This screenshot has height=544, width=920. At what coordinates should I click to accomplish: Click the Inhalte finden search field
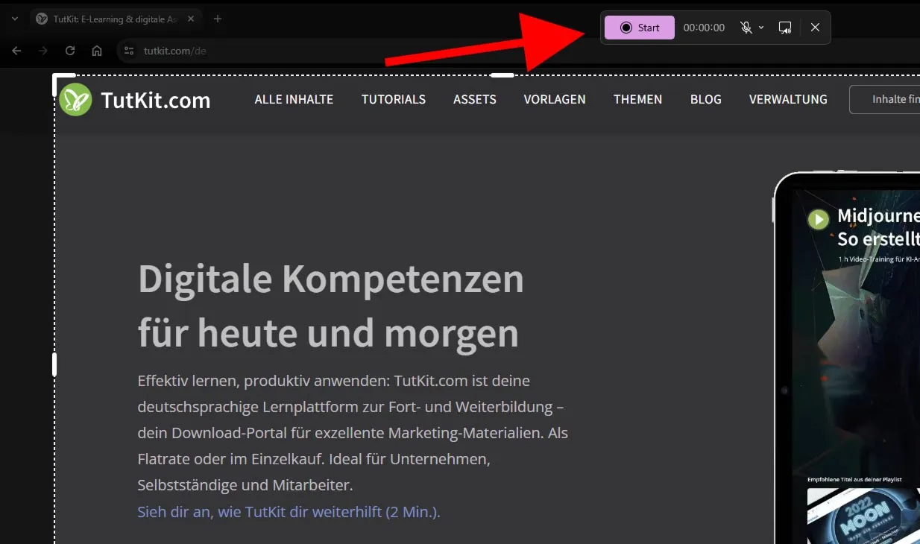[885, 99]
